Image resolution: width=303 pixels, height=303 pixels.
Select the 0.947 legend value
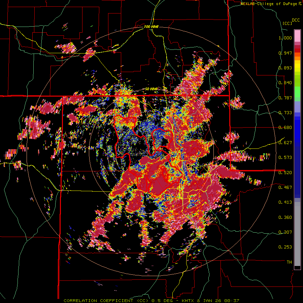(285, 53)
